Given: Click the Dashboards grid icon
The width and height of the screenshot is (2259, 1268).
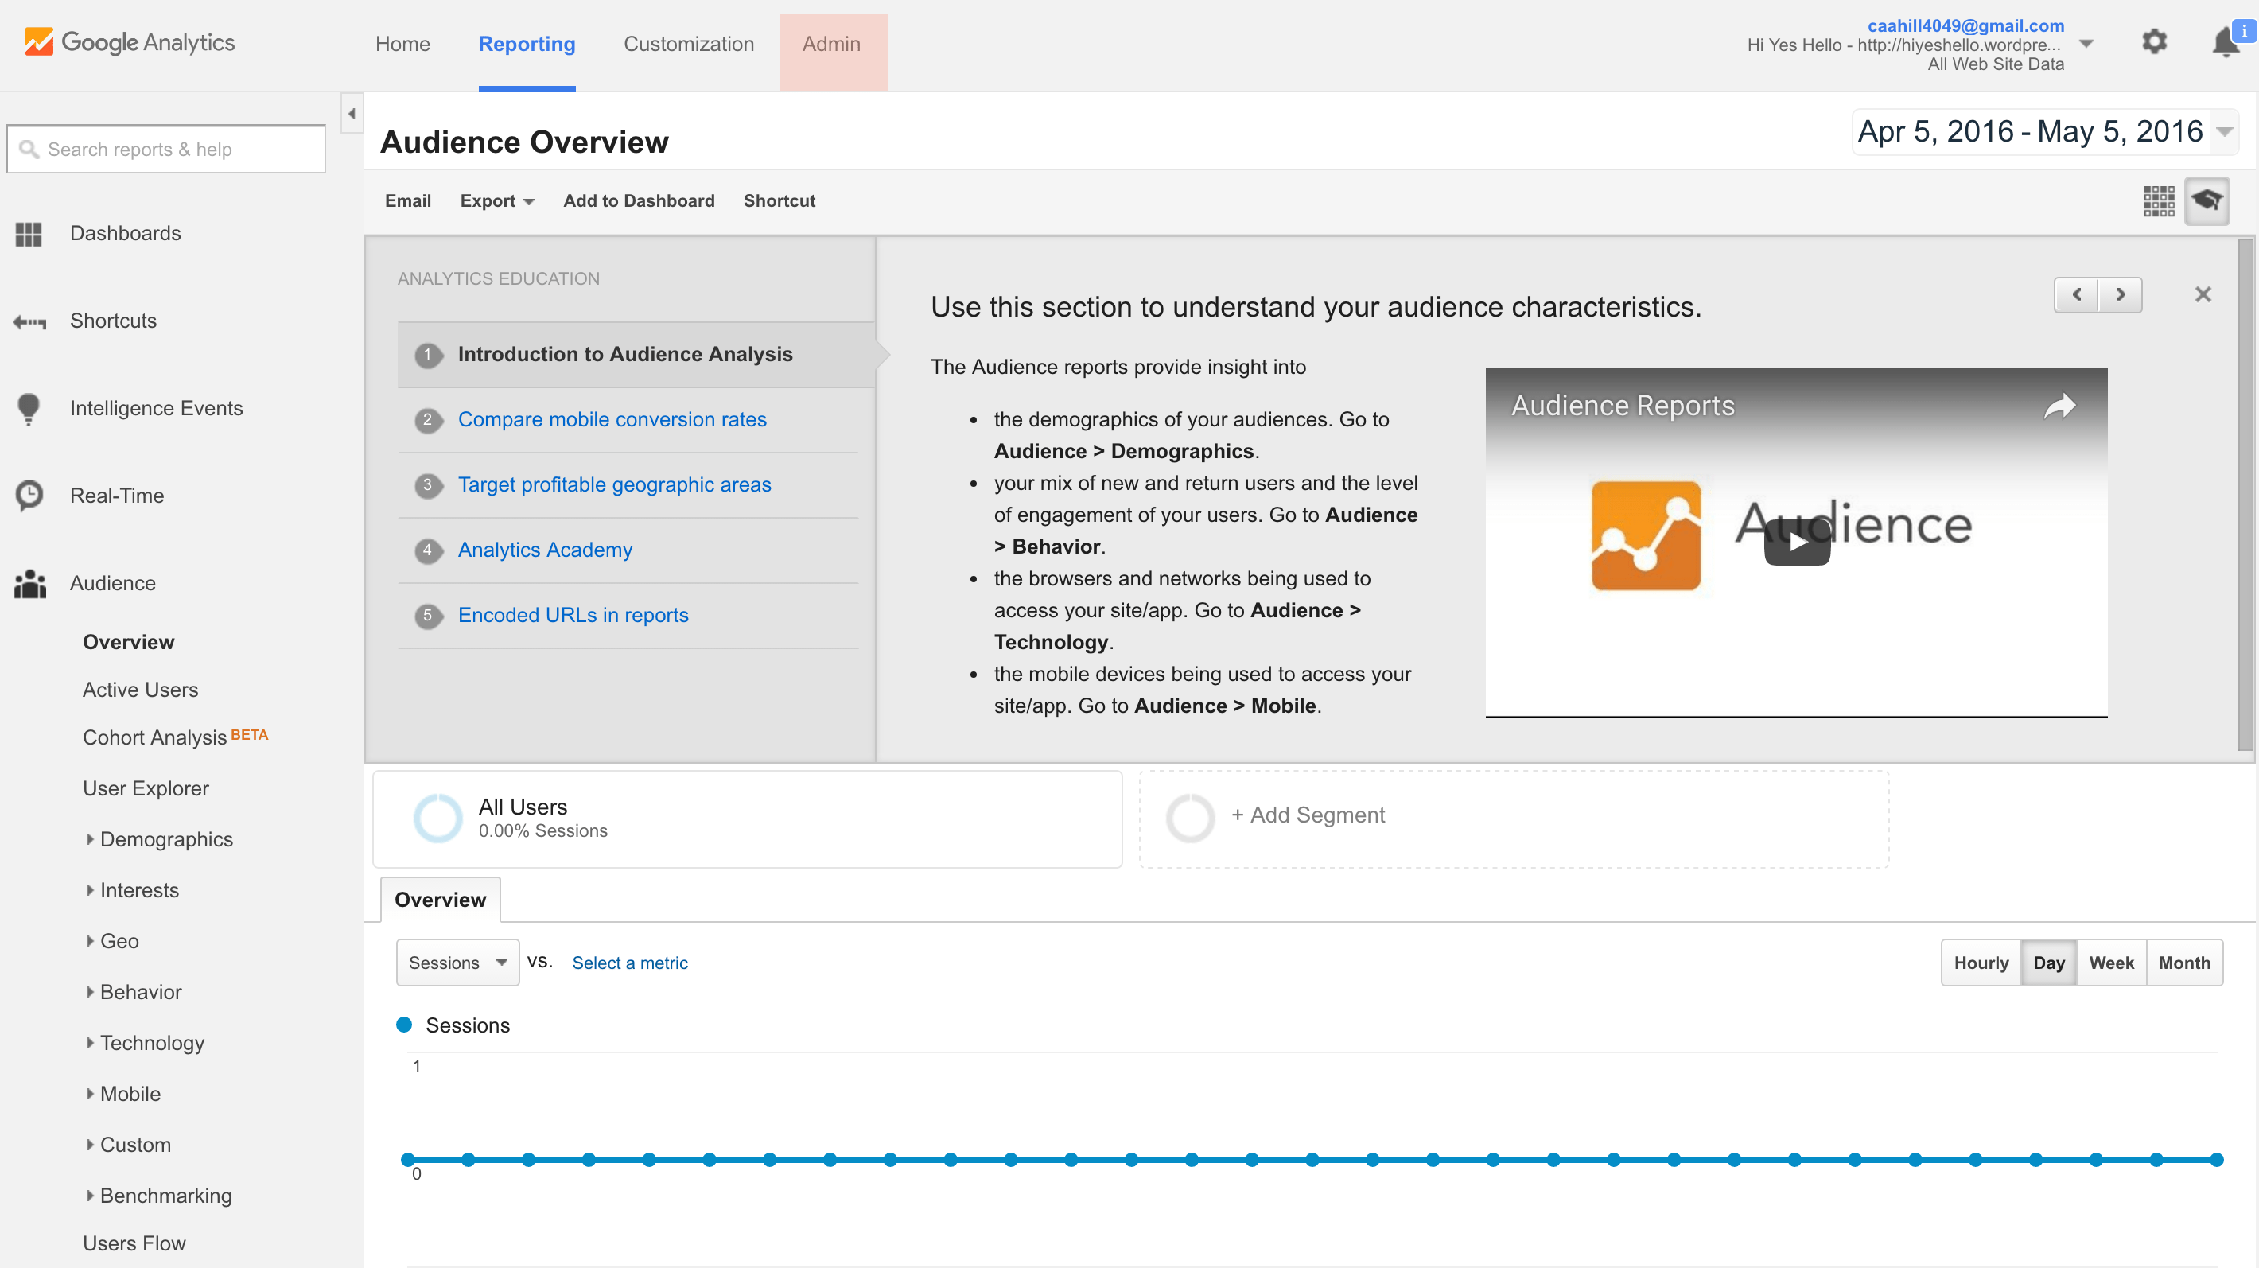Looking at the screenshot, I should pyautogui.click(x=28, y=233).
